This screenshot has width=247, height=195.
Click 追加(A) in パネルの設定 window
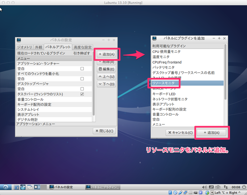click(107, 54)
